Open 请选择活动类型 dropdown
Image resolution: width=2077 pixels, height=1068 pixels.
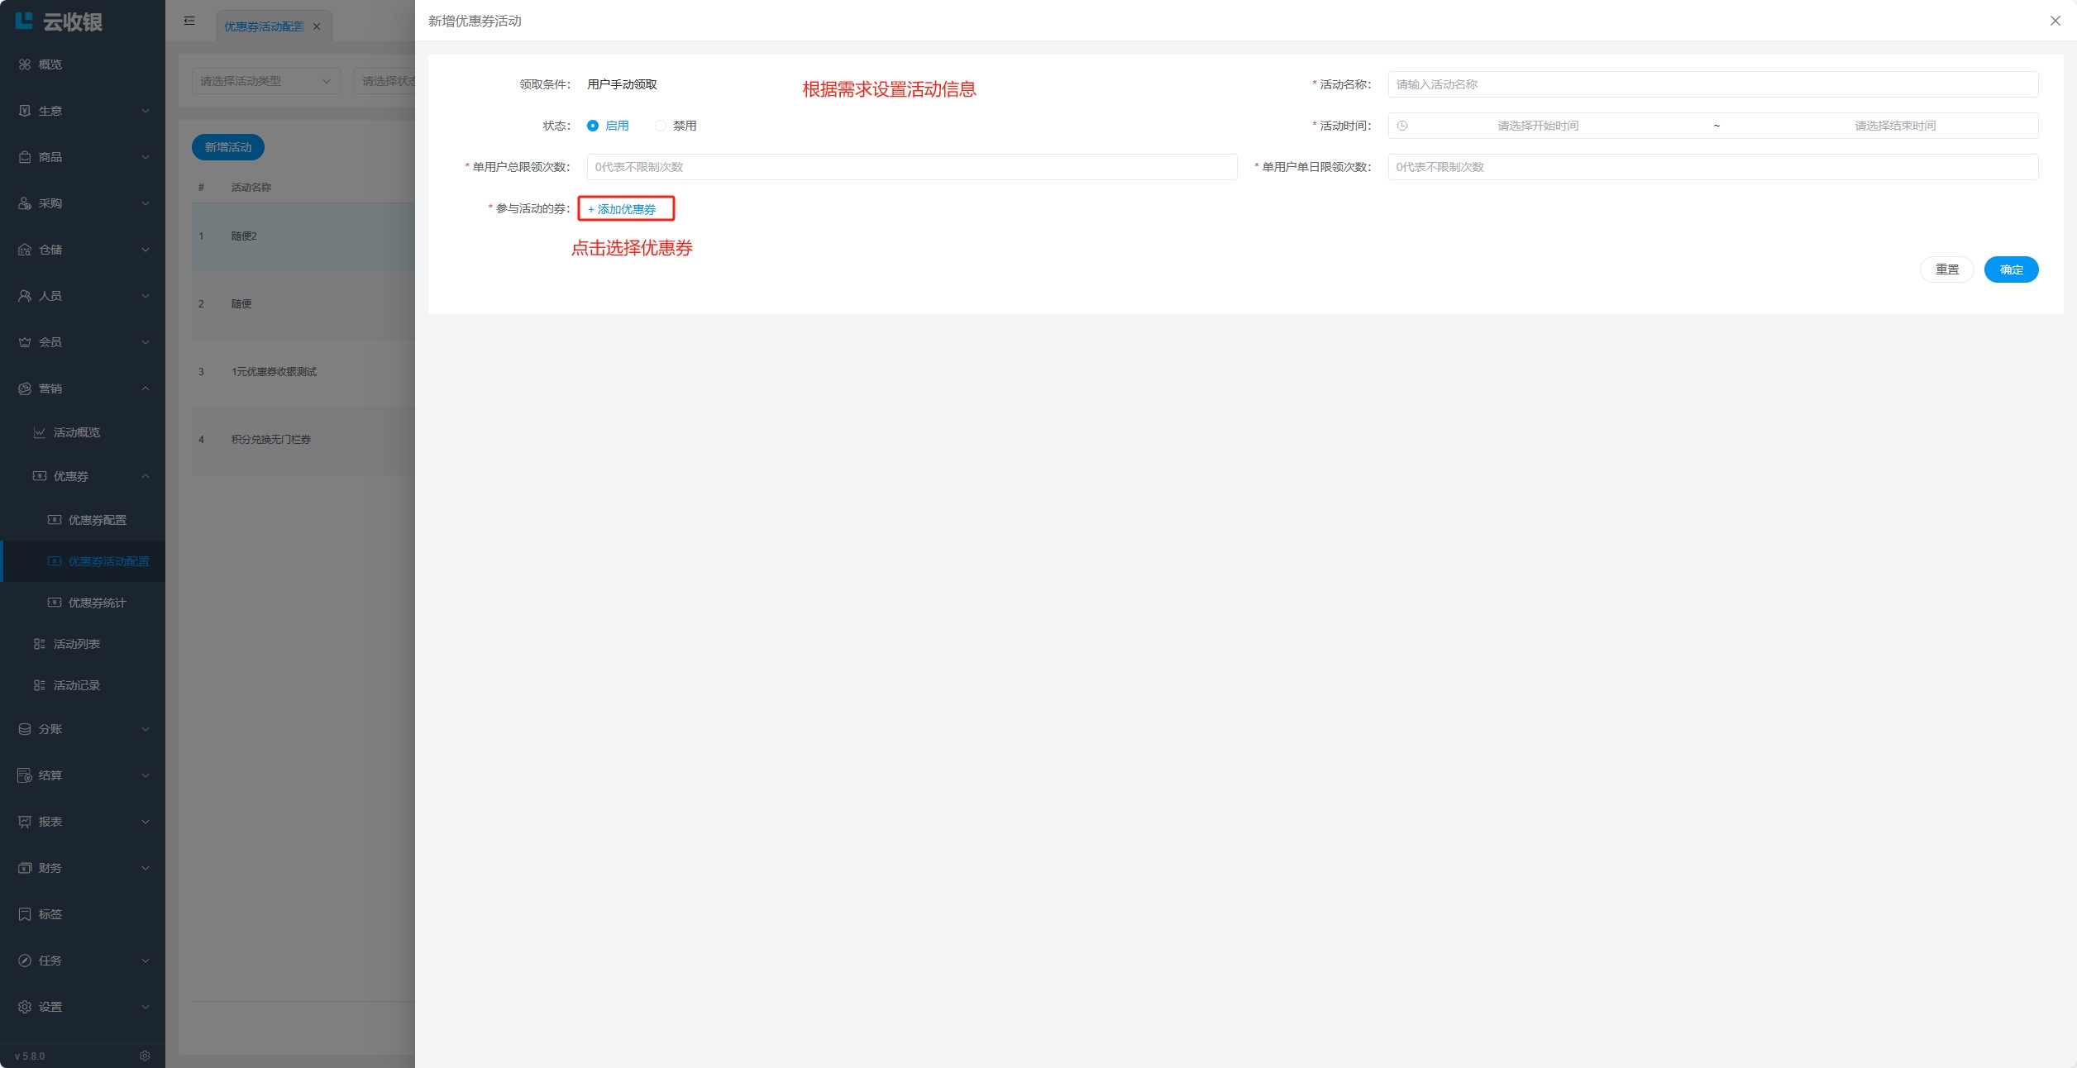click(x=265, y=81)
